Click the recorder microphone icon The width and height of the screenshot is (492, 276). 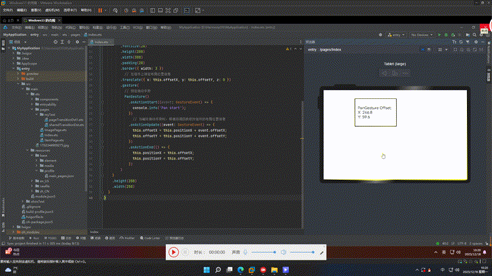point(246,252)
